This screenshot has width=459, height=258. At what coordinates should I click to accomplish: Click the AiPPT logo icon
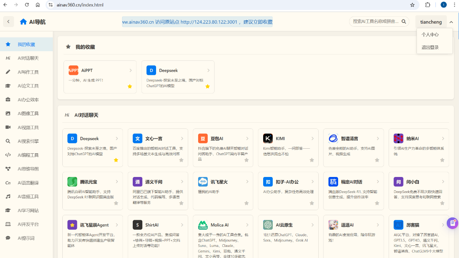[73, 70]
